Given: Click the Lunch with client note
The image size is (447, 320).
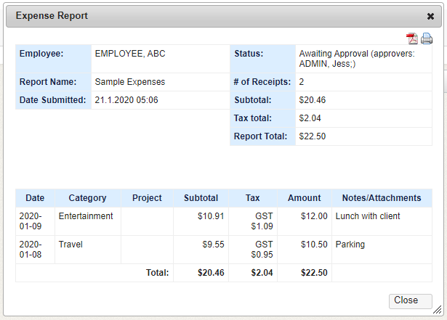Looking at the screenshot, I should click(368, 216).
